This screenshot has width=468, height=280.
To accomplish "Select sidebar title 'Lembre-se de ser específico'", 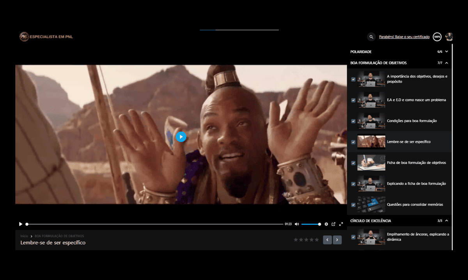I will pos(409,142).
